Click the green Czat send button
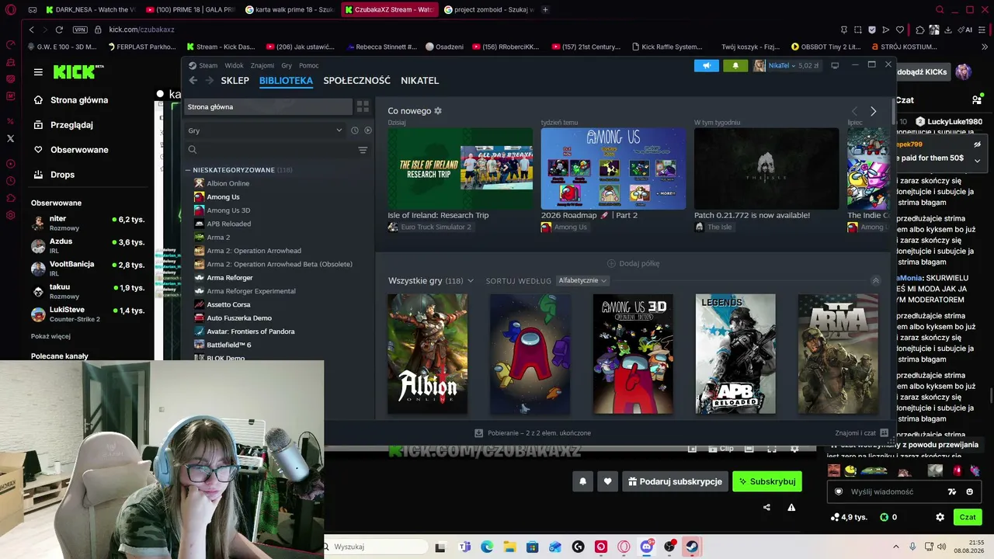994x559 pixels. tap(968, 517)
